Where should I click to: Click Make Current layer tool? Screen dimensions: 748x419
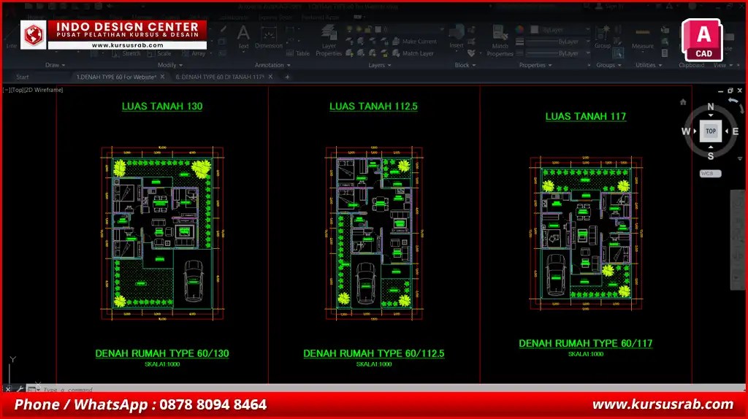click(414, 42)
